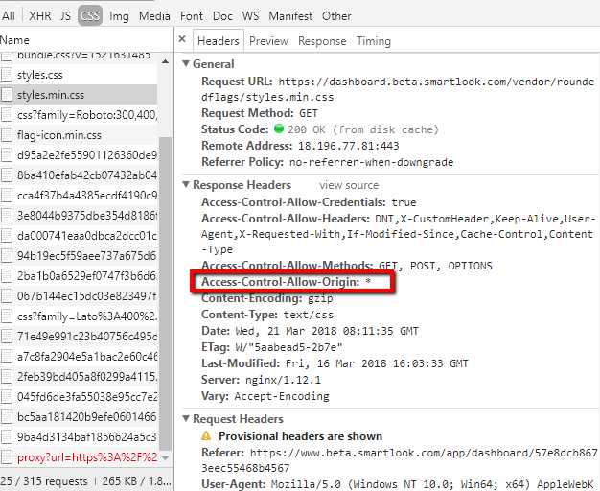The width and height of the screenshot is (600, 491).
Task: Click file icon beside a7c8fa2904e5a1bac2e60c4 request
Action: [x=7, y=357]
